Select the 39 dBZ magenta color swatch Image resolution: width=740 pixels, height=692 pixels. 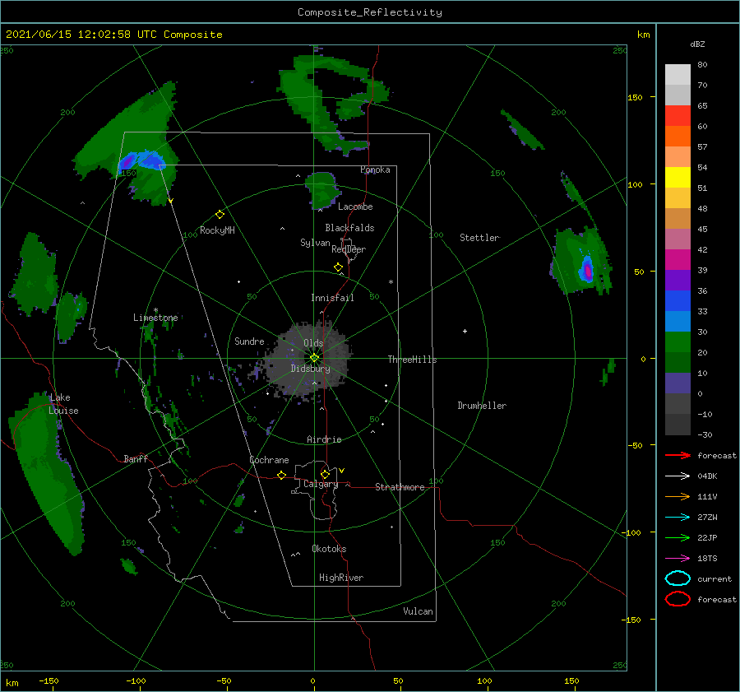678,259
